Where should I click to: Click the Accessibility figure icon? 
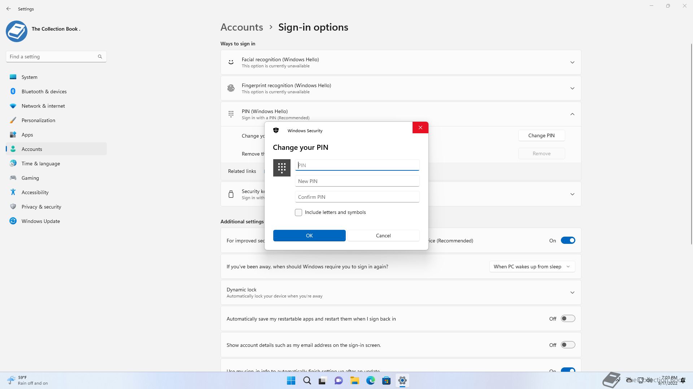pyautogui.click(x=13, y=192)
